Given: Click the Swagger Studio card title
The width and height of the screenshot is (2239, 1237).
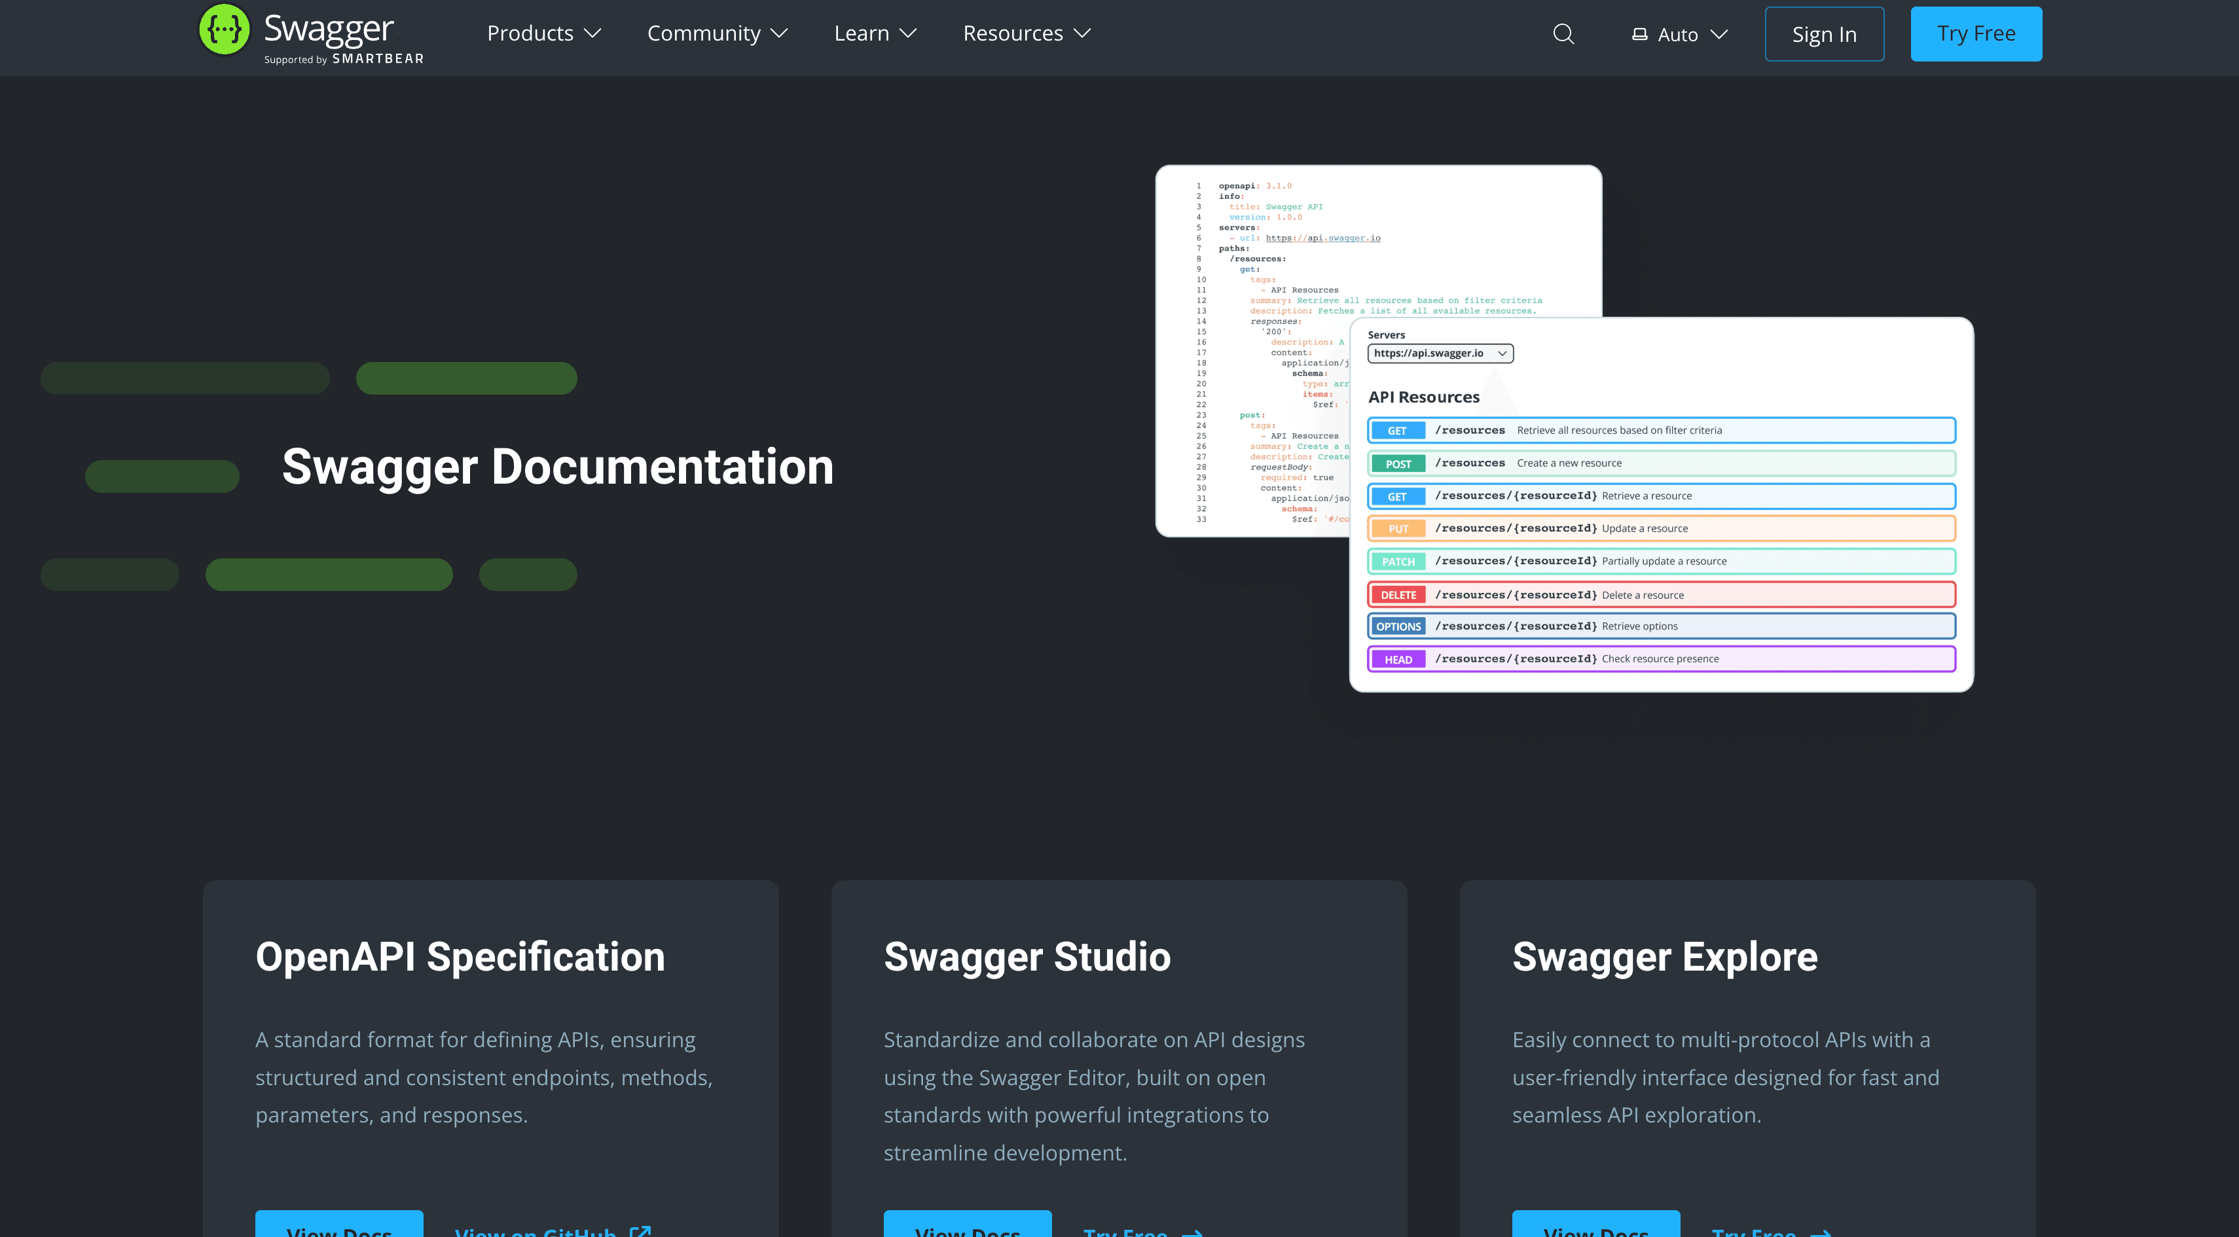Looking at the screenshot, I should [1027, 956].
